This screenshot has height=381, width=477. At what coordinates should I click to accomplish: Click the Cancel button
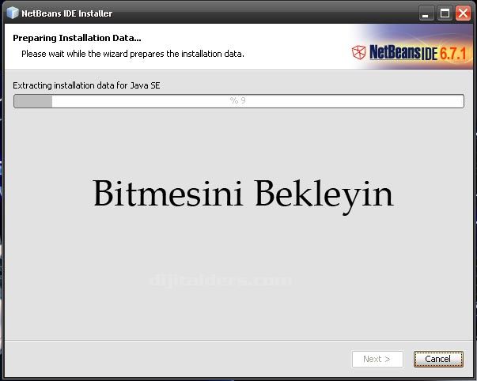(x=438, y=359)
